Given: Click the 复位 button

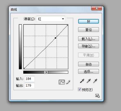Looking at the screenshot, I should tap(89, 30).
